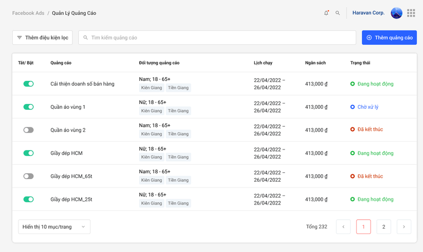Enable the Quần áo vùng 2 ad
Image resolution: width=423 pixels, height=252 pixels.
(x=29, y=130)
